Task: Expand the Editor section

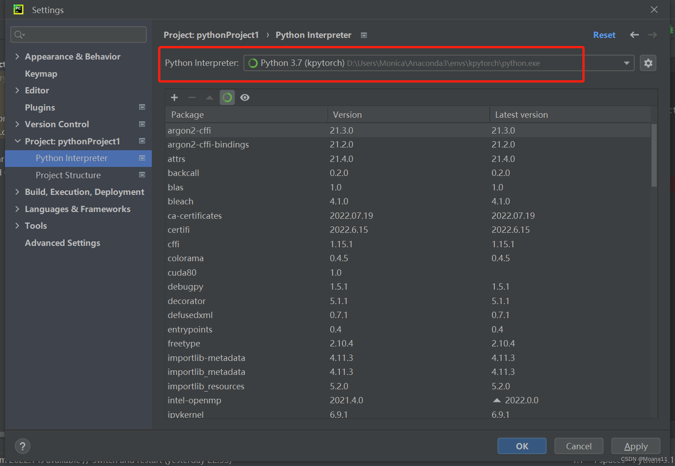Action: [17, 90]
